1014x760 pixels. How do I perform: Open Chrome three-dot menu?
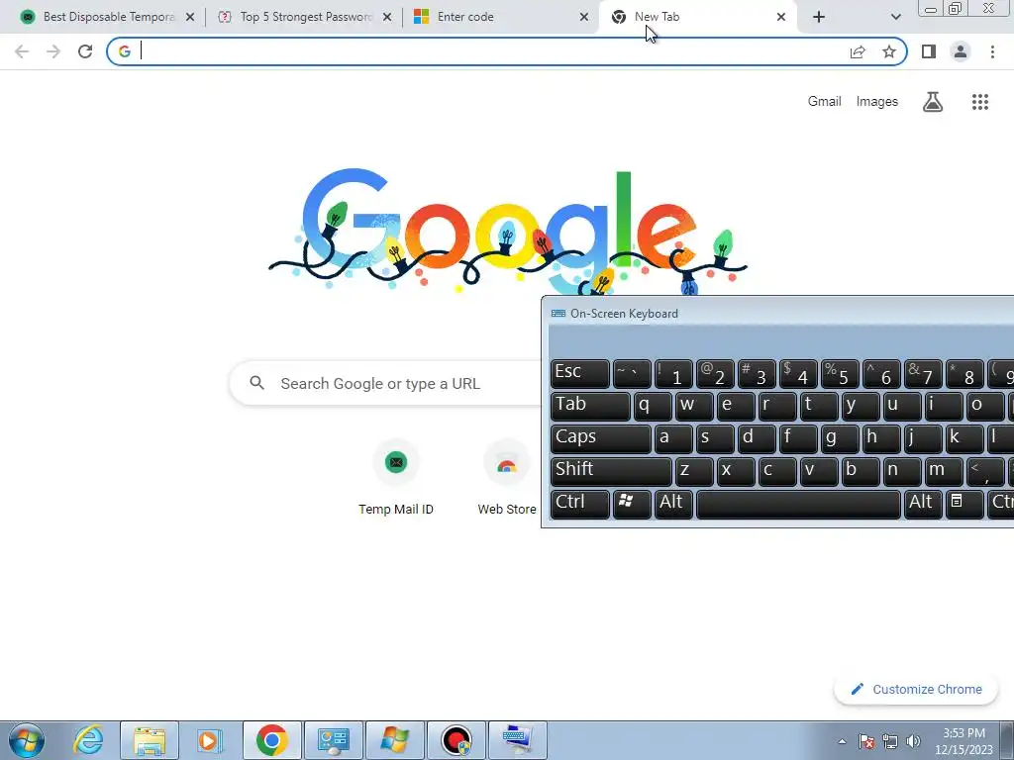992,51
